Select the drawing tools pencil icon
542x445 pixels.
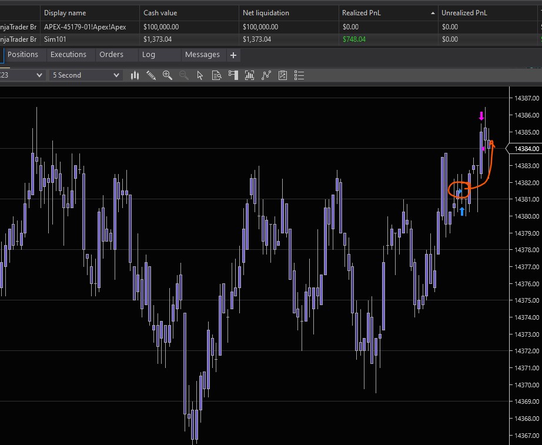click(x=151, y=75)
